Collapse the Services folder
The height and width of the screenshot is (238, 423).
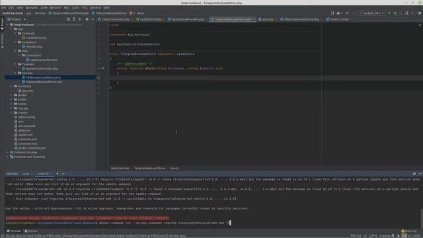click(x=15, y=73)
